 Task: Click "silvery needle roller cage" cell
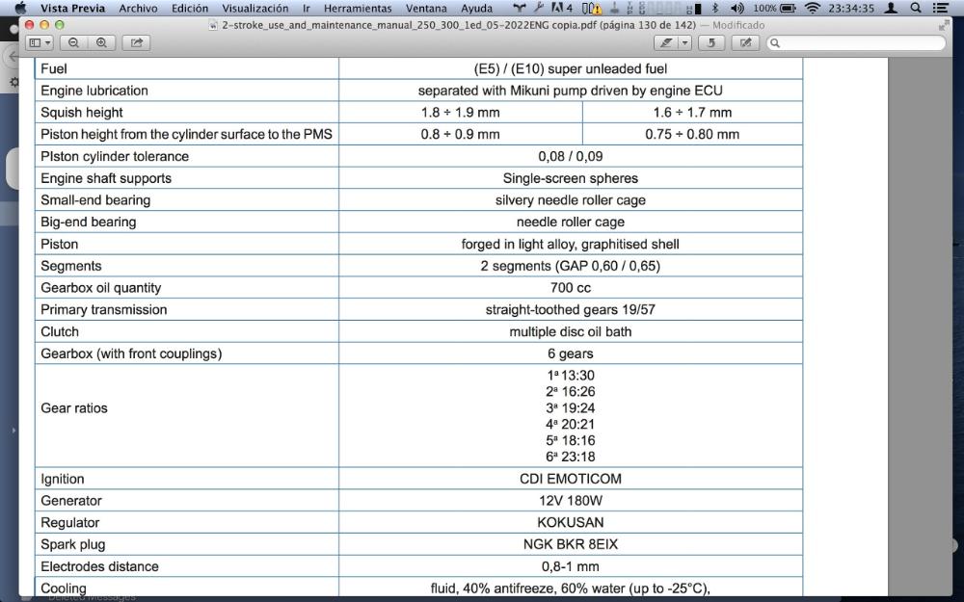click(x=570, y=200)
